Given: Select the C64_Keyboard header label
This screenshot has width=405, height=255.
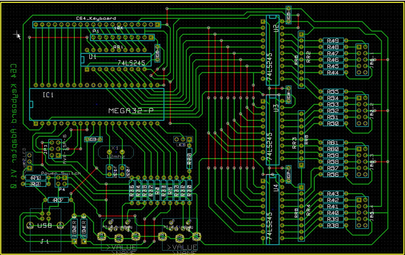Looking at the screenshot, I should pos(96,18).
